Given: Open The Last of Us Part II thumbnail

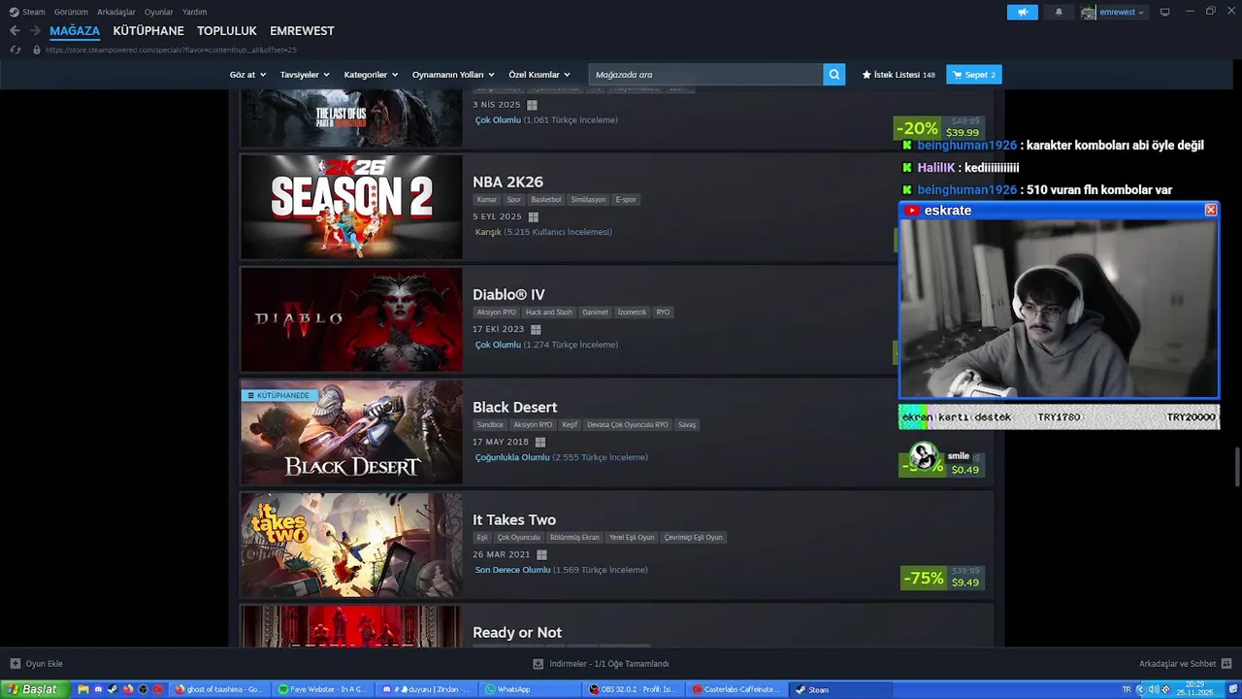Looking at the screenshot, I should click(351, 118).
